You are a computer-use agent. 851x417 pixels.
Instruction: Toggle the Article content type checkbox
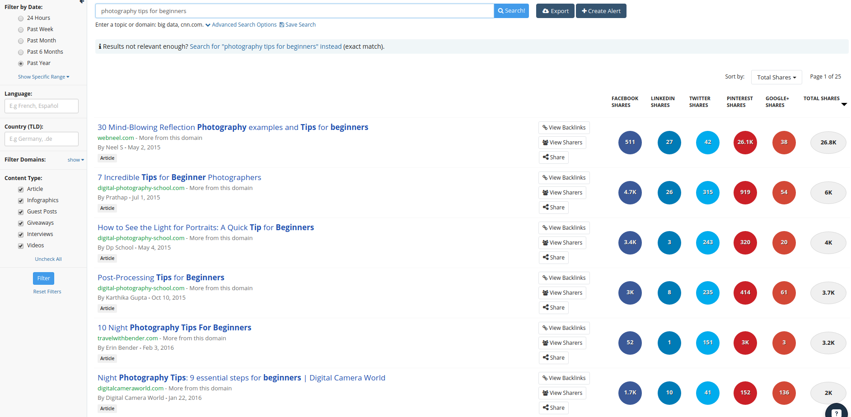[21, 190]
